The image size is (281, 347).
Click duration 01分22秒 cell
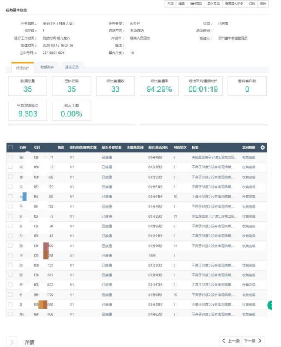coord(156,314)
